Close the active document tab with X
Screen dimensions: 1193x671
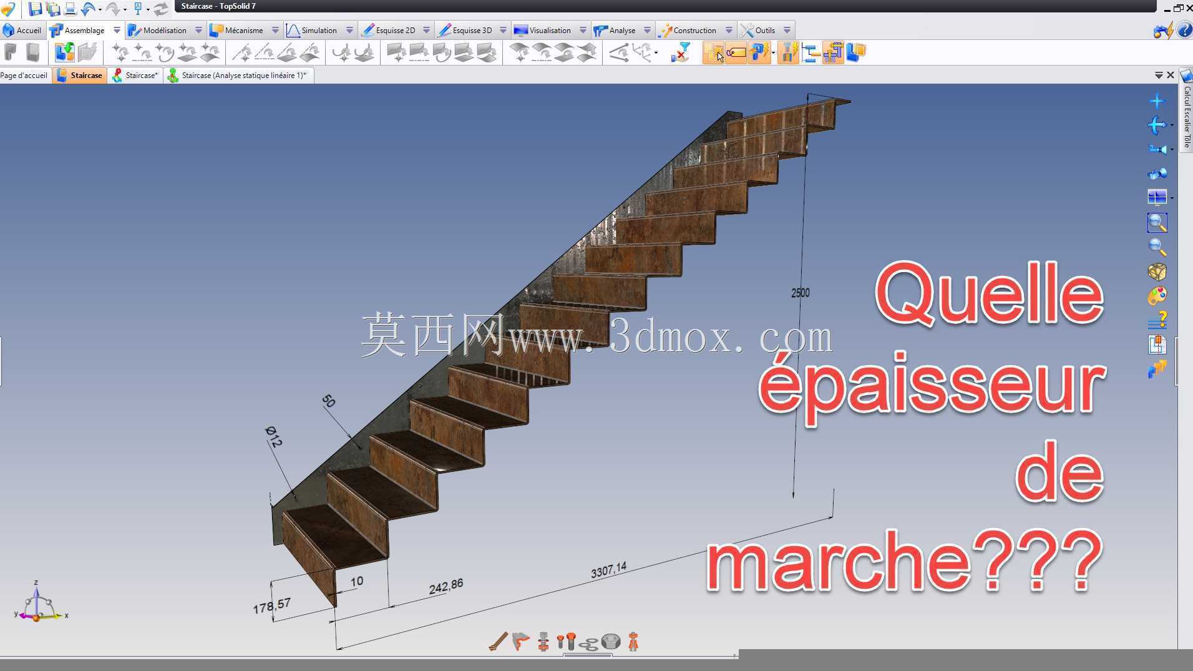pyautogui.click(x=1171, y=75)
